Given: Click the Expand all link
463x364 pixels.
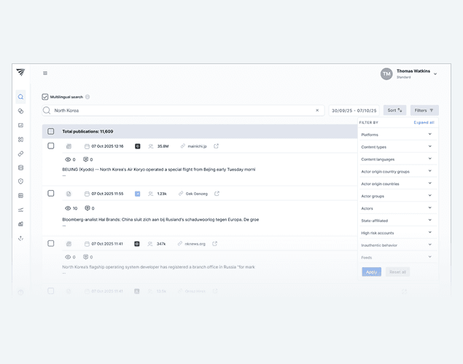Looking at the screenshot, I should 424,123.
